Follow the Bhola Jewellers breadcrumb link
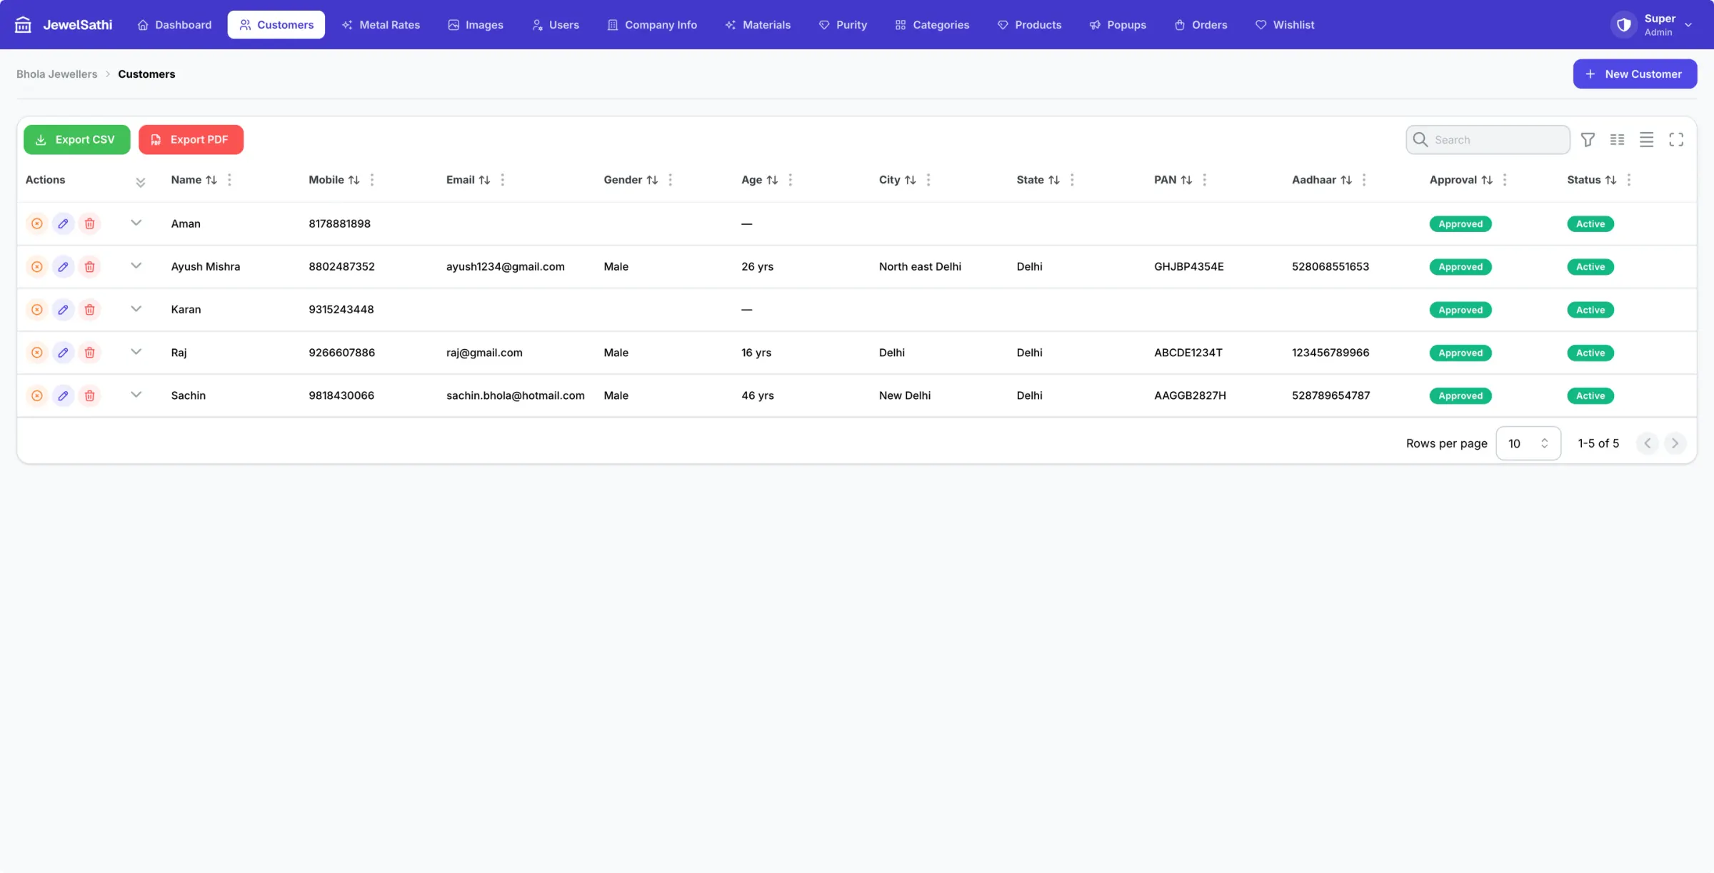The image size is (1714, 873). point(56,74)
